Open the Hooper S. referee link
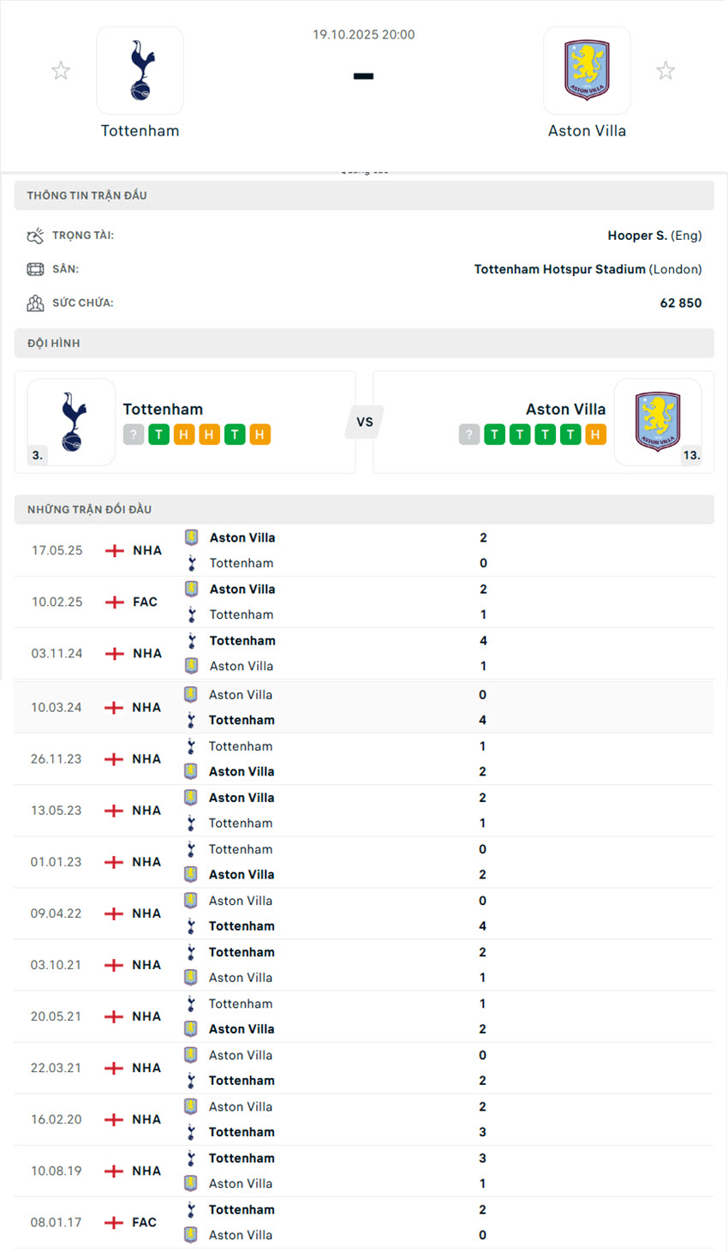 [x=639, y=235]
